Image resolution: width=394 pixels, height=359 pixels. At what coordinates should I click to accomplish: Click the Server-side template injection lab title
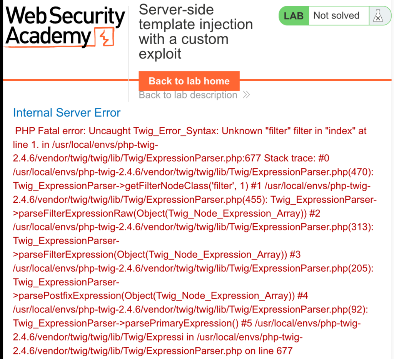[x=196, y=32]
